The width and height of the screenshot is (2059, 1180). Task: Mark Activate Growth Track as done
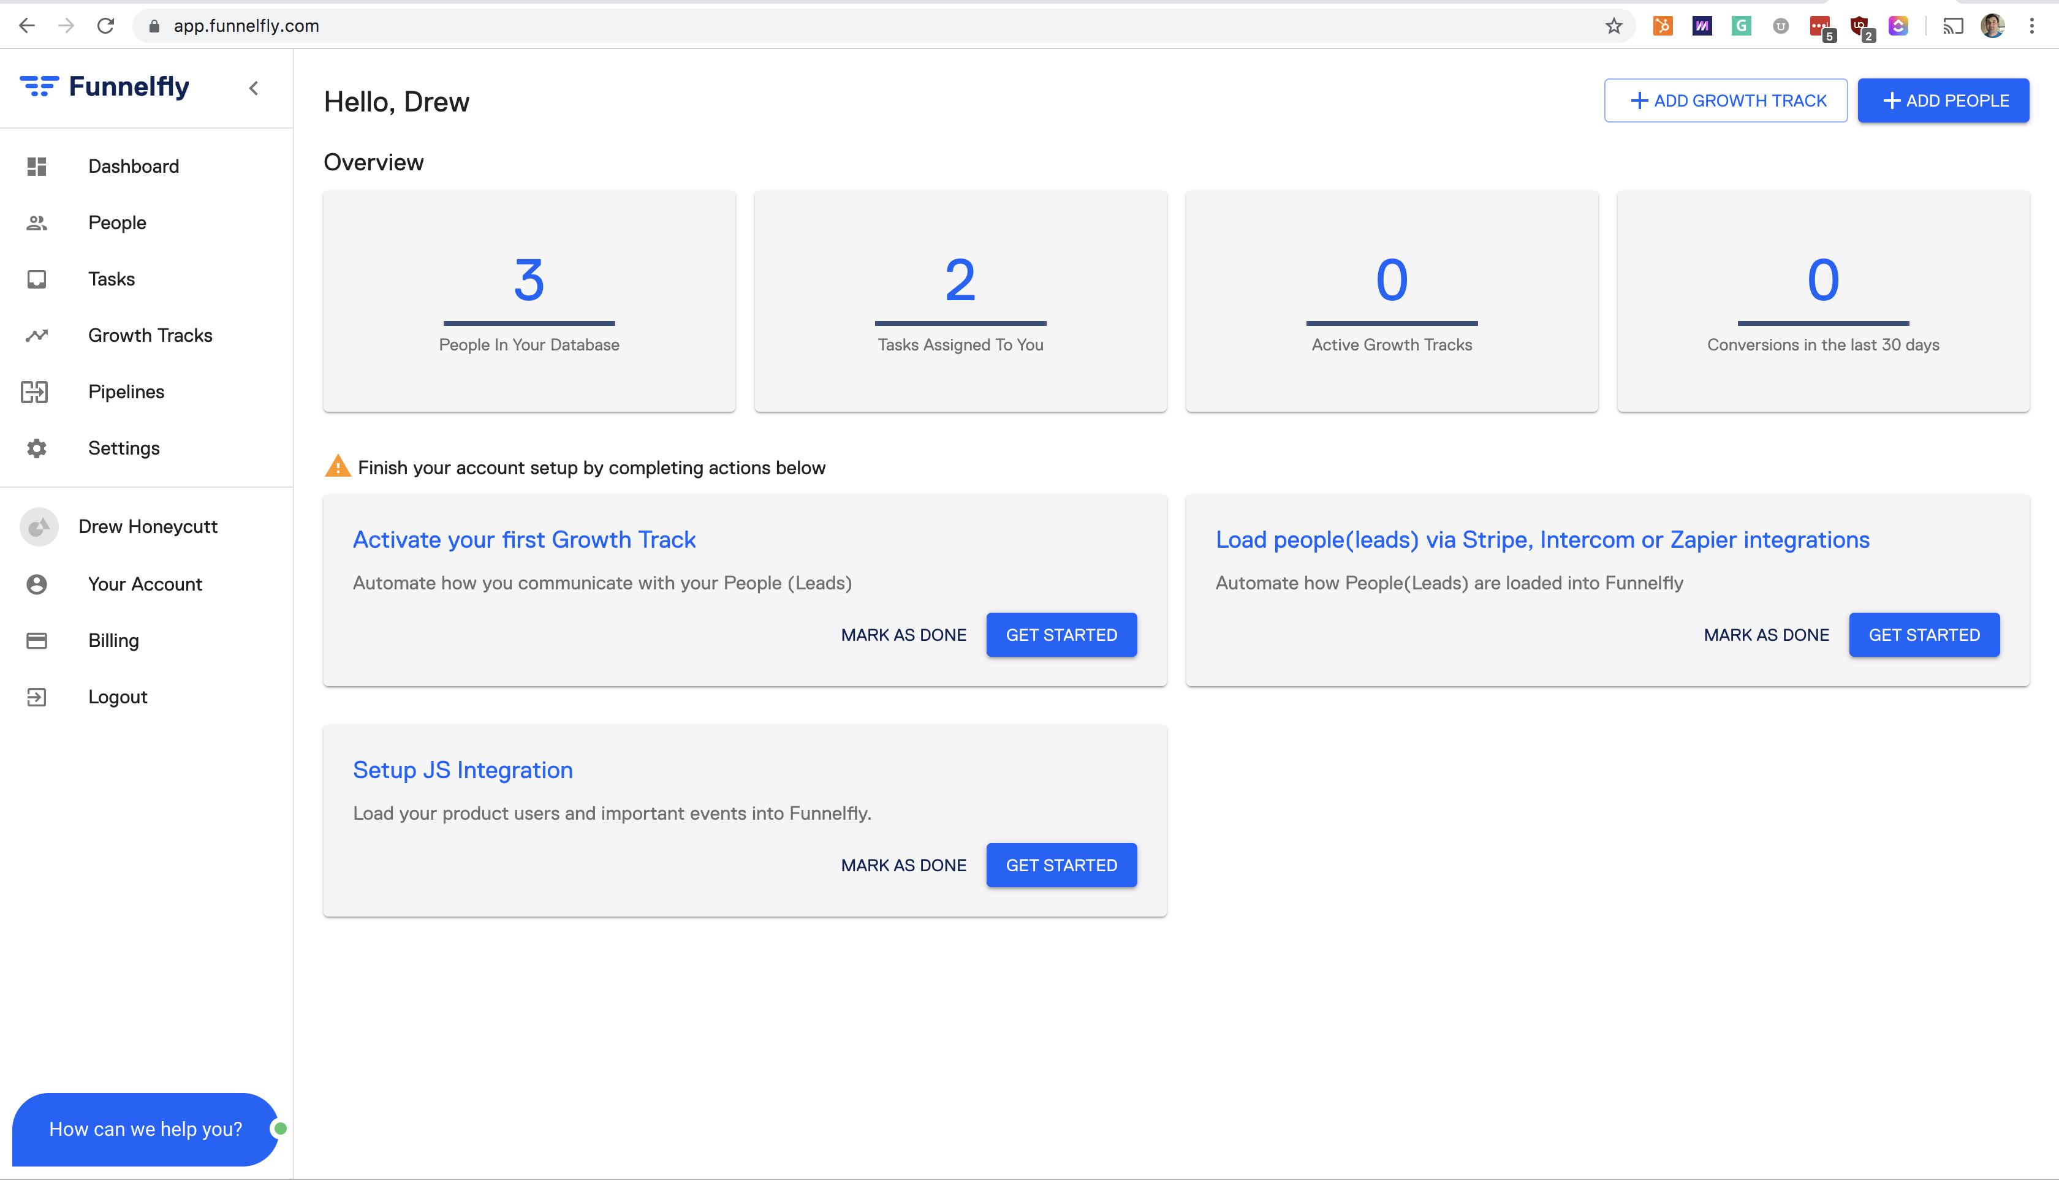click(x=903, y=635)
